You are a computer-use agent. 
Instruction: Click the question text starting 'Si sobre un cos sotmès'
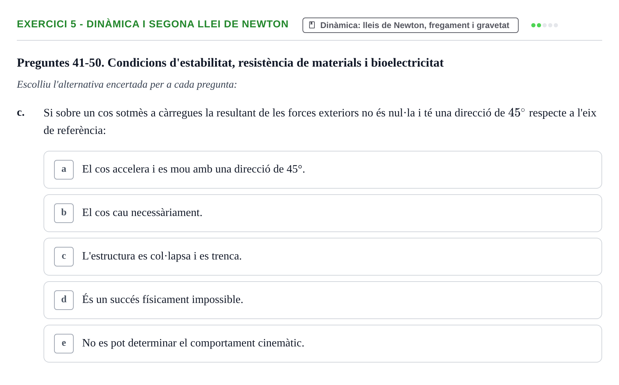320,121
